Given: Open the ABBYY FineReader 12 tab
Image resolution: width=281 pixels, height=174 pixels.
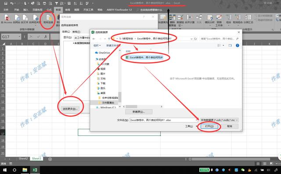Looking at the screenshot, I should click(x=119, y=10).
